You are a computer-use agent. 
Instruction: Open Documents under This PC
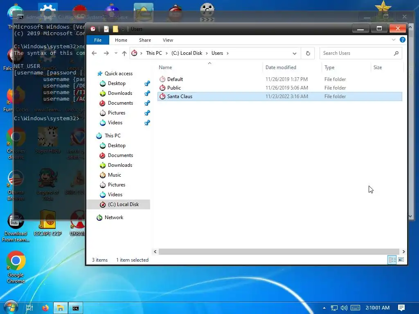pos(120,155)
